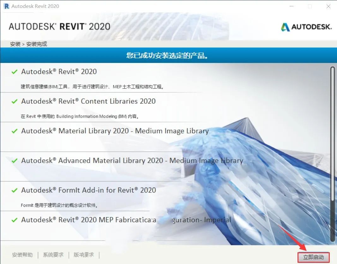Click checkmark beside FormIt Add-in for Revit 2020

[x=15, y=190]
